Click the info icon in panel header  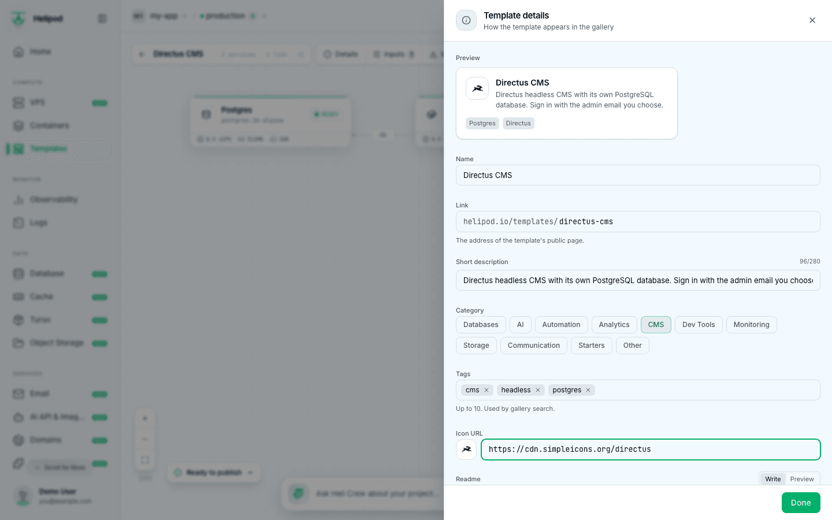click(x=466, y=20)
